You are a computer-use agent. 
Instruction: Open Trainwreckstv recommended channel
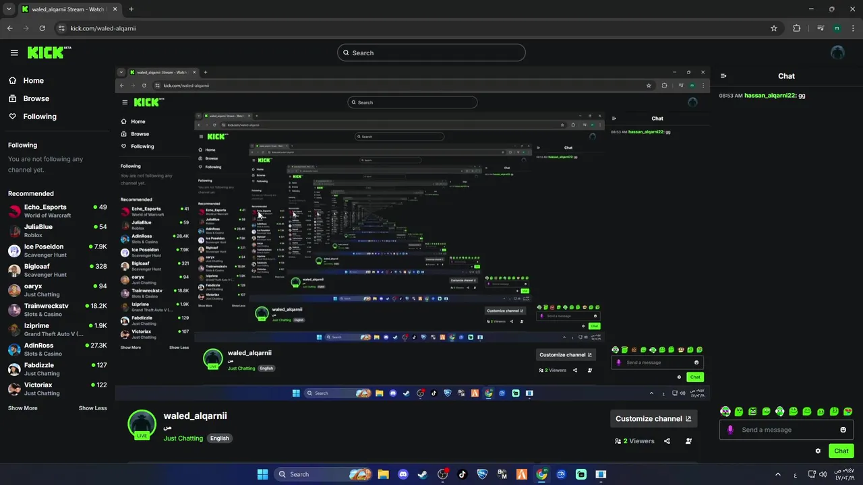(x=57, y=310)
